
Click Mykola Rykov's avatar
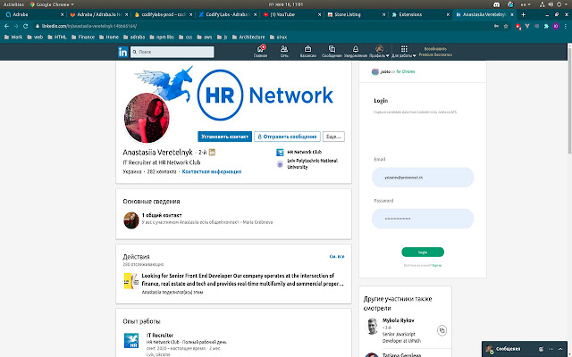pos(372,327)
